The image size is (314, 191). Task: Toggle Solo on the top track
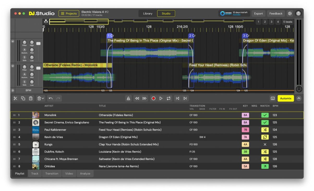(25, 57)
